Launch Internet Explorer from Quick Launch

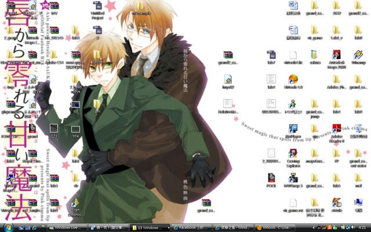tap(35, 228)
